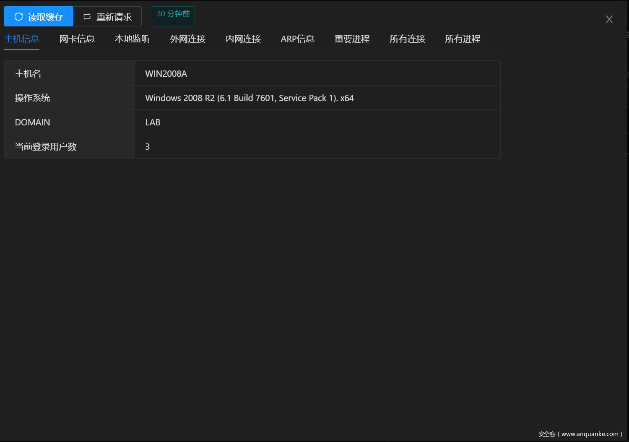The width and height of the screenshot is (629, 442).
Task: Select the 所有进程 tab
Action: (463, 39)
